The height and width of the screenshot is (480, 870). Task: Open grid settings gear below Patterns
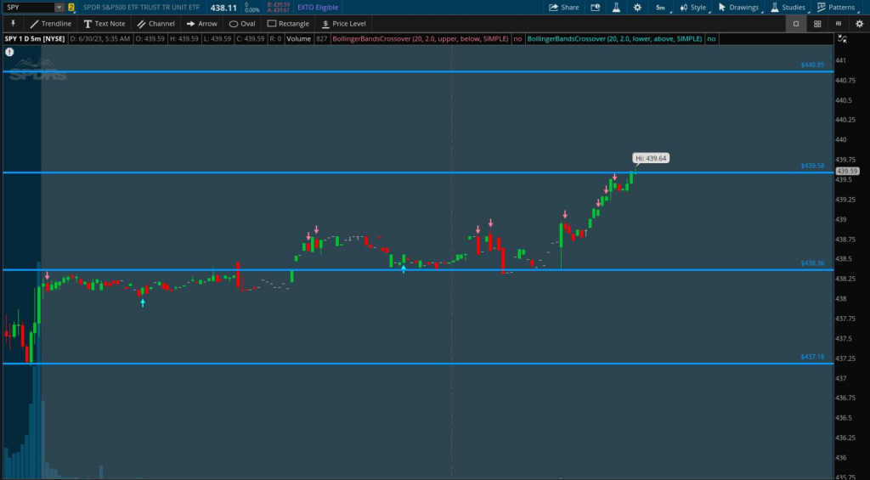(x=859, y=23)
